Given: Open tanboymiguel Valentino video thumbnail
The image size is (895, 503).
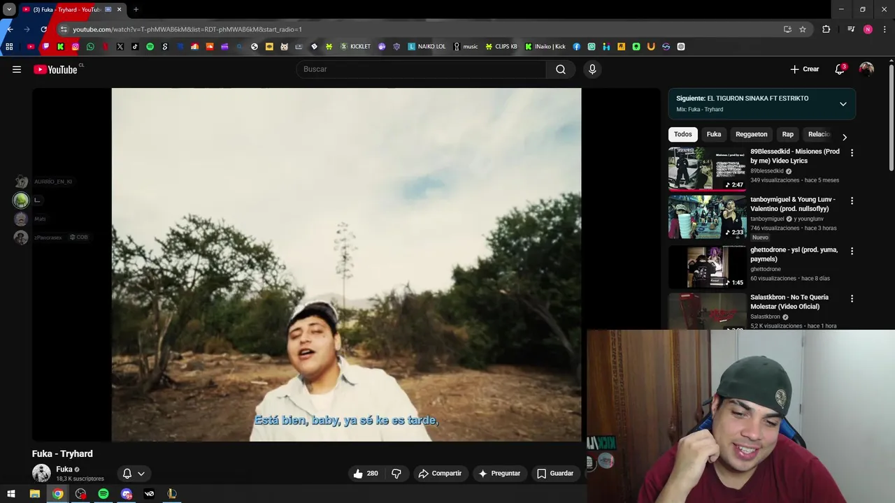Looking at the screenshot, I should (x=707, y=217).
